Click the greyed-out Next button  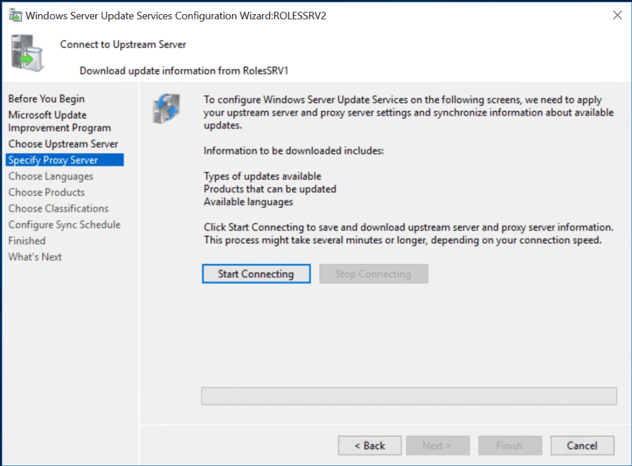coord(438,446)
